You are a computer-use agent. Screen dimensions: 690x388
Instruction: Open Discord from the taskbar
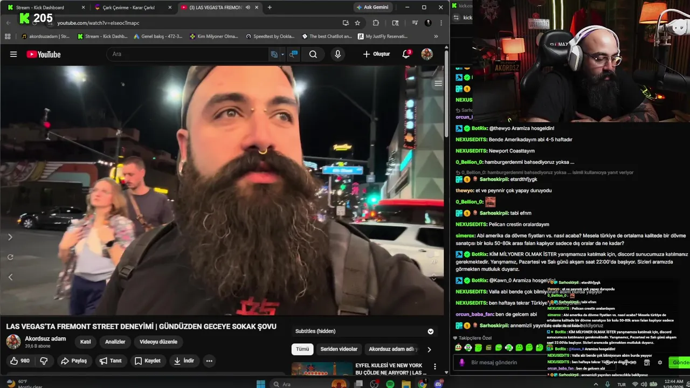click(438, 384)
